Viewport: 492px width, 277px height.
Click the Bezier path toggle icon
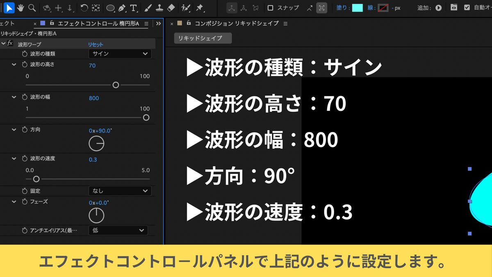(x=454, y=8)
